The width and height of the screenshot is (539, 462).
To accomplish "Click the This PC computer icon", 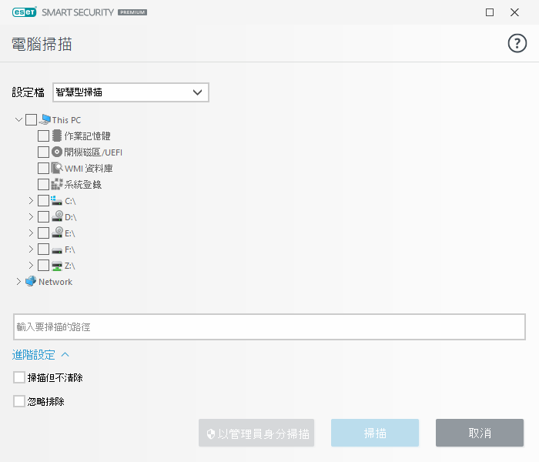I will click(x=45, y=119).
